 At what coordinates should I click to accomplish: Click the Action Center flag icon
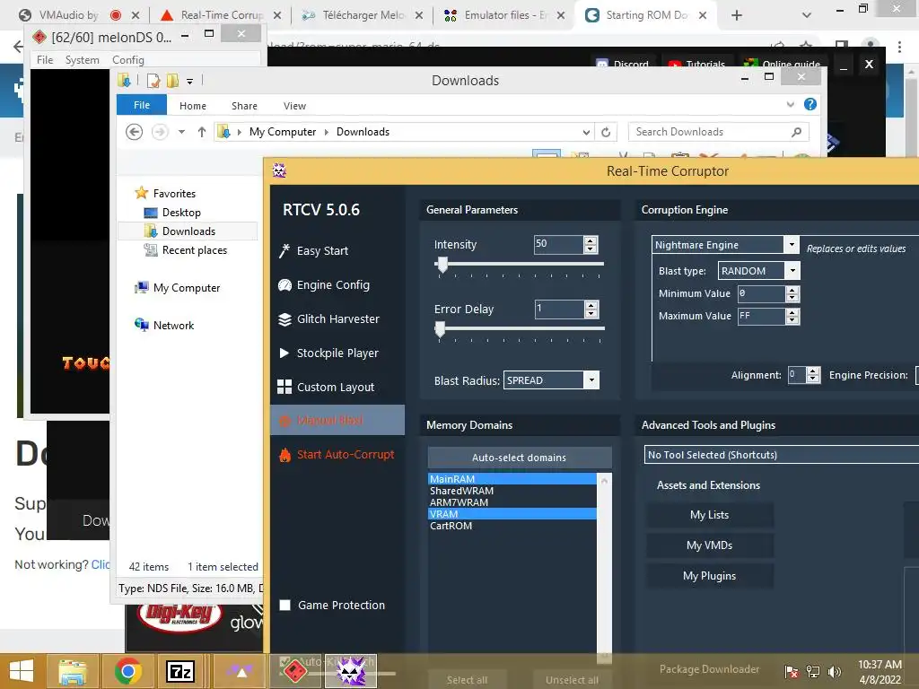(x=792, y=672)
